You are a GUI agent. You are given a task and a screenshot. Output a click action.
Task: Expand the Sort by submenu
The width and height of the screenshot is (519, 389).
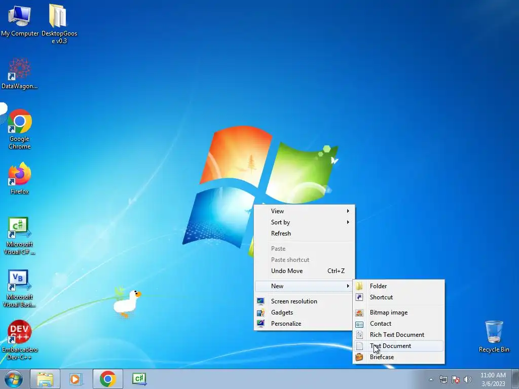click(304, 222)
